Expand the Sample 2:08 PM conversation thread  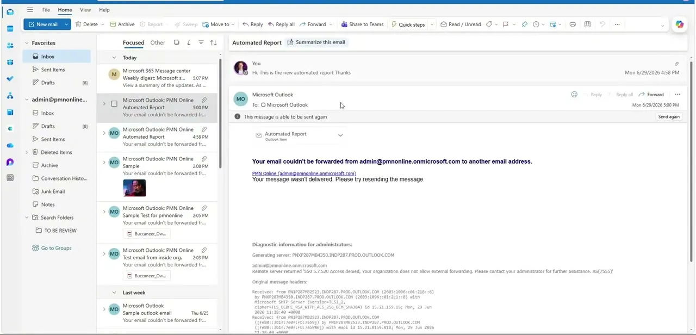(104, 163)
